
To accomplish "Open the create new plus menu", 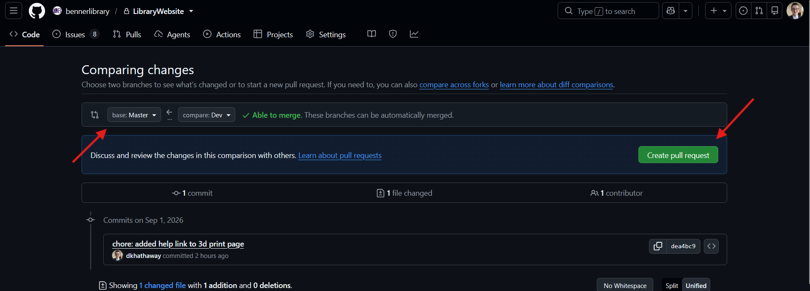I will [718, 11].
